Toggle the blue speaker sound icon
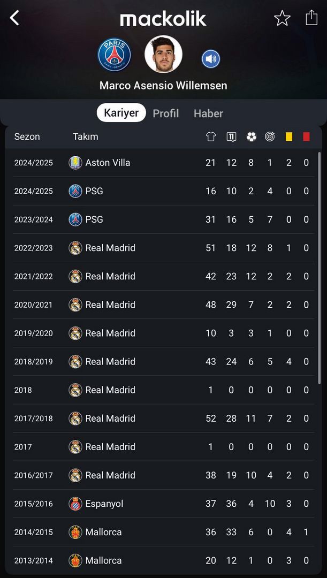The height and width of the screenshot is (578, 327). point(211,59)
